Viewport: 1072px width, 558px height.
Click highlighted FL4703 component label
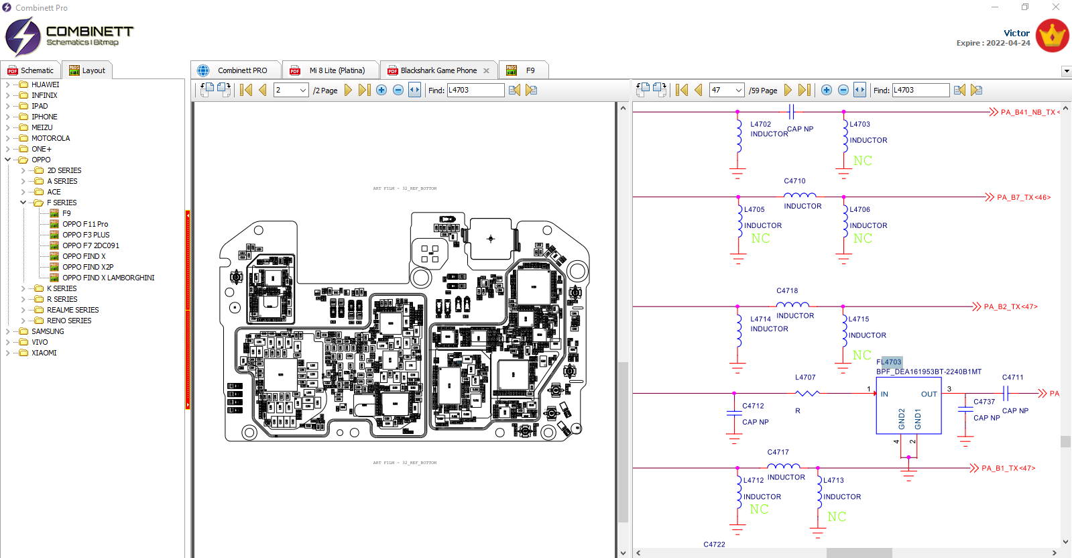tap(889, 362)
